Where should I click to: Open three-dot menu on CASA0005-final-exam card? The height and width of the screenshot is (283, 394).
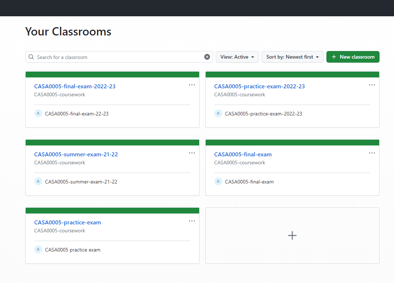(x=372, y=153)
